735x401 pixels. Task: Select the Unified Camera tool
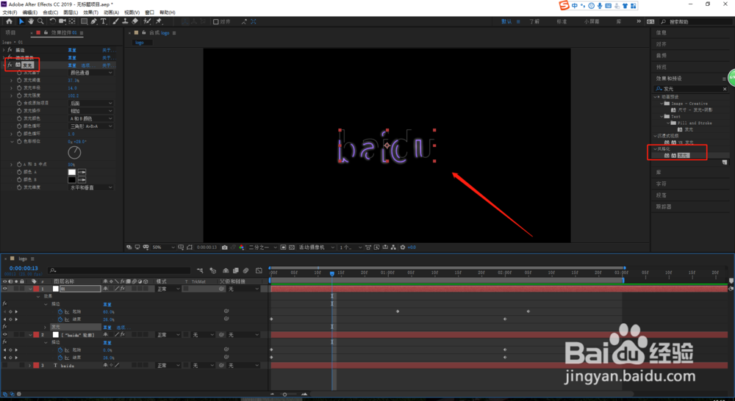62,21
